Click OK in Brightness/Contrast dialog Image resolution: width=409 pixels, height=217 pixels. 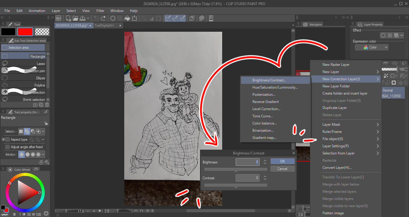282,161
